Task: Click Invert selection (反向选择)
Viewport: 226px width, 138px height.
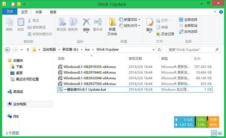Action: point(188,32)
